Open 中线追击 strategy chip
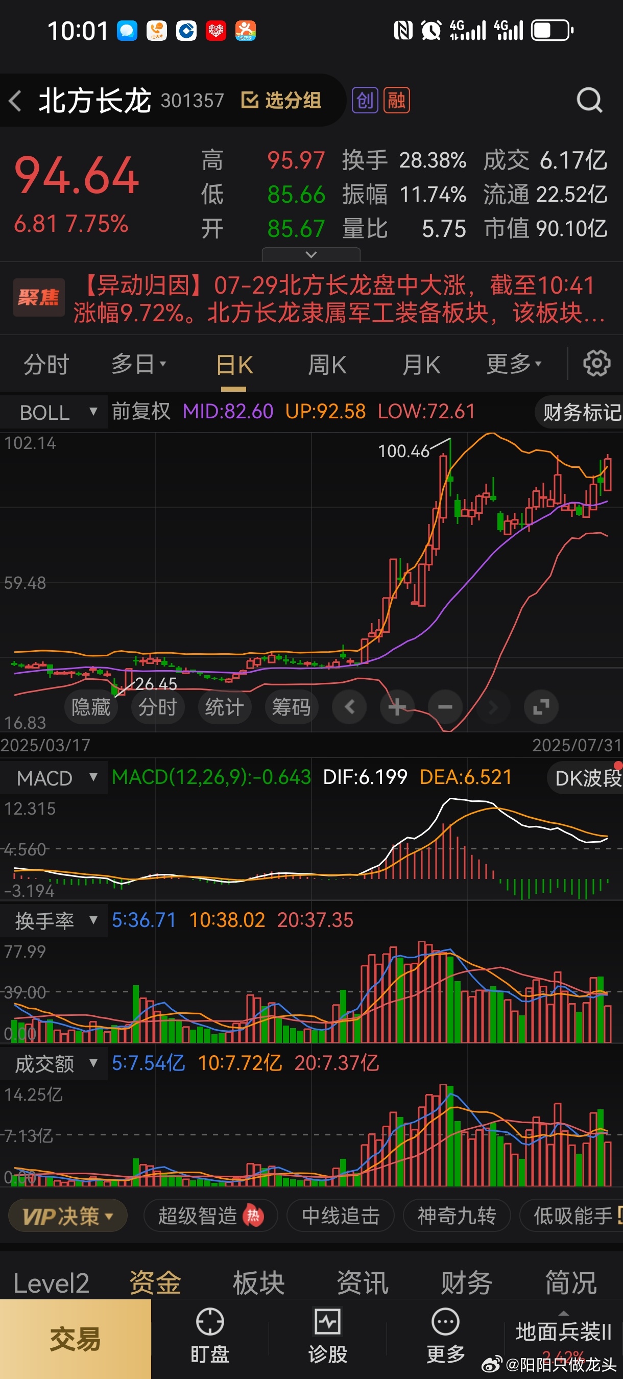 tap(341, 1216)
